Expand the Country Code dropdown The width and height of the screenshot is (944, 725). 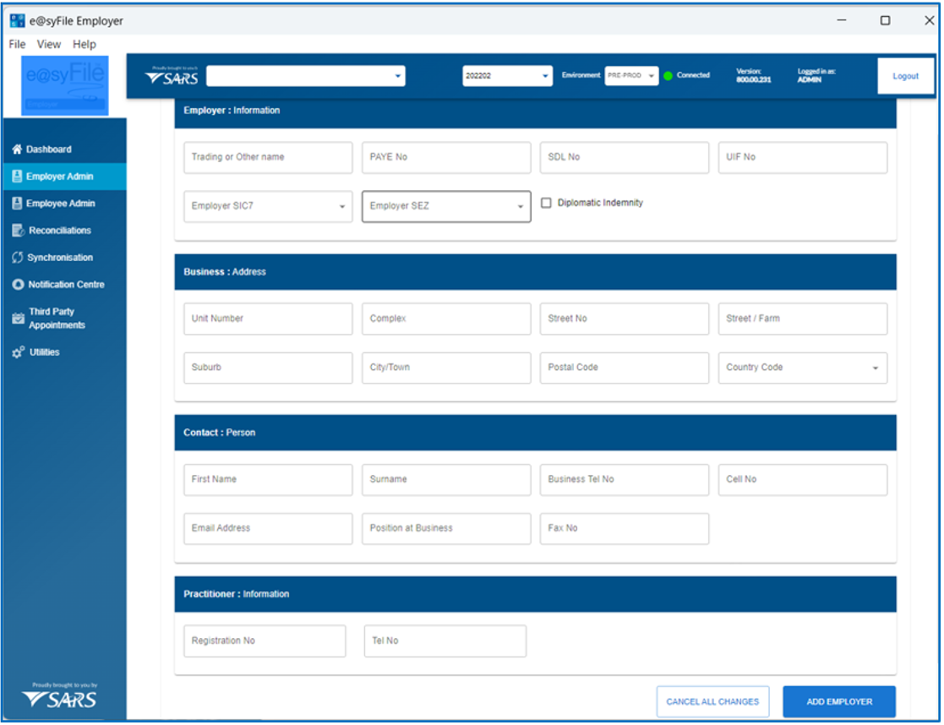click(875, 368)
